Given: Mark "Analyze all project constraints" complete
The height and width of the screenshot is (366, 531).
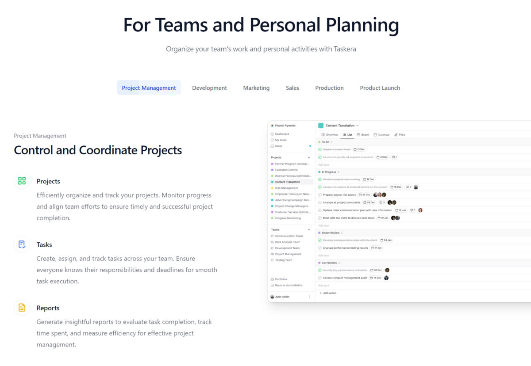Looking at the screenshot, I should [320, 202].
